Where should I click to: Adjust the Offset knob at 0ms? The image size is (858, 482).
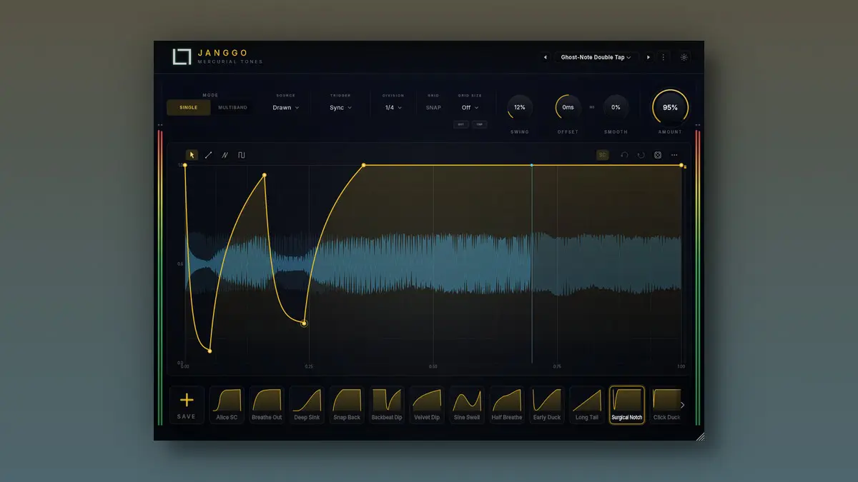point(568,107)
